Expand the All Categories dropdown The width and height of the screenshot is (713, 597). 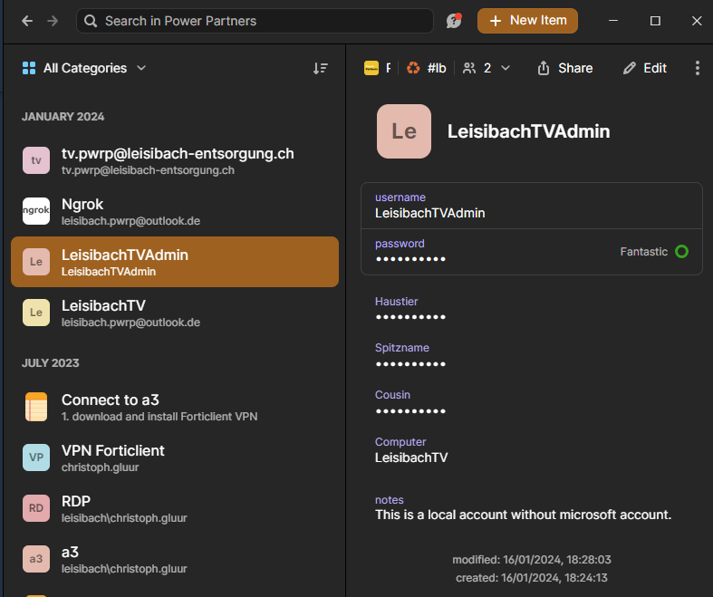[84, 68]
